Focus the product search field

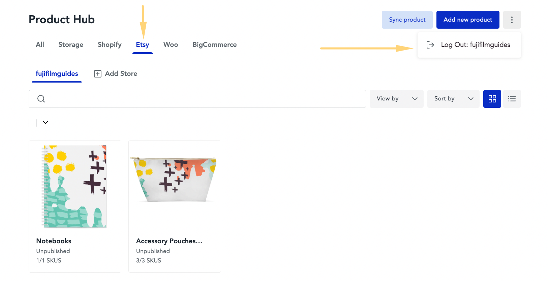(x=197, y=99)
